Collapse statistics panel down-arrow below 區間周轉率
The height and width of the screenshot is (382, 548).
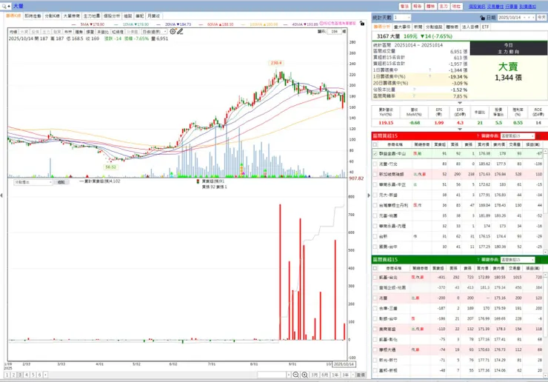460,103
